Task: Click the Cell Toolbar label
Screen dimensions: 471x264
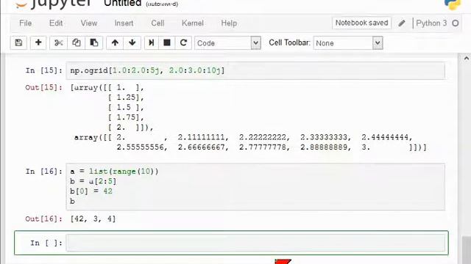Action: tap(289, 43)
